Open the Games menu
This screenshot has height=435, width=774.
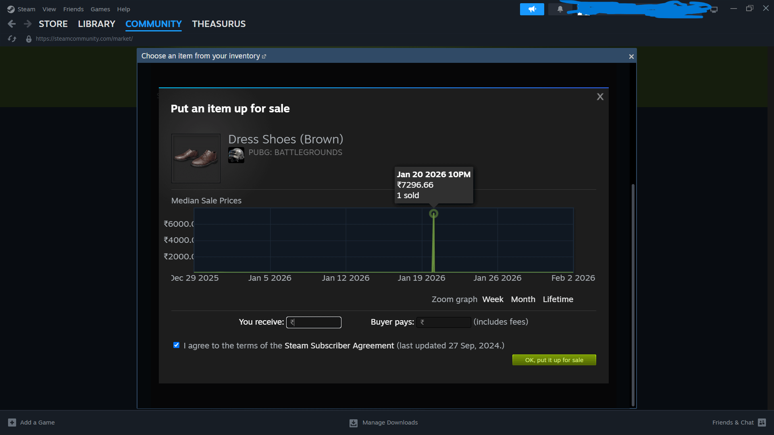pyautogui.click(x=100, y=9)
